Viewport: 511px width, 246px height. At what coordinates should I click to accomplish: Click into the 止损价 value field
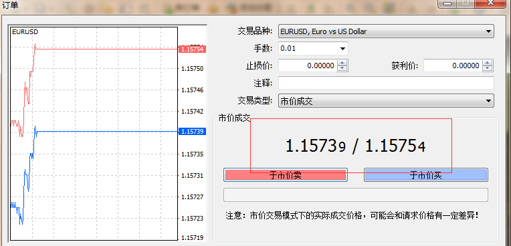(308, 66)
